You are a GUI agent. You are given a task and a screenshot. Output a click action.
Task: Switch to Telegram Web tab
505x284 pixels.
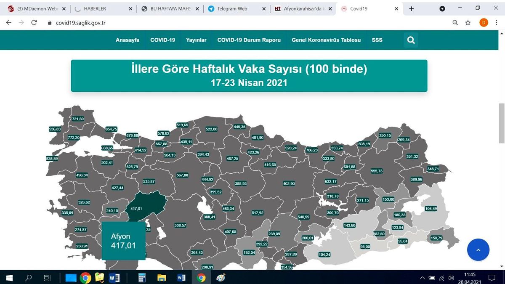tap(237, 8)
